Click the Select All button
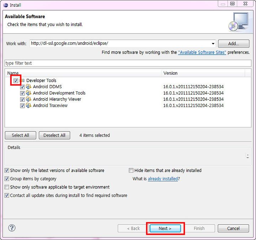Image resolution: width=256 pixels, height=240 pixels. (20, 135)
